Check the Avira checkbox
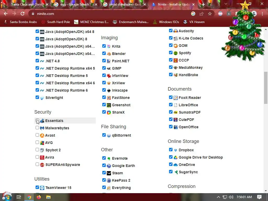 click(x=37, y=157)
